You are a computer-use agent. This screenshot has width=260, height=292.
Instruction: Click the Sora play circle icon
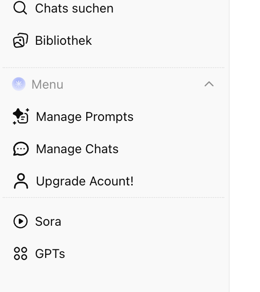21,221
